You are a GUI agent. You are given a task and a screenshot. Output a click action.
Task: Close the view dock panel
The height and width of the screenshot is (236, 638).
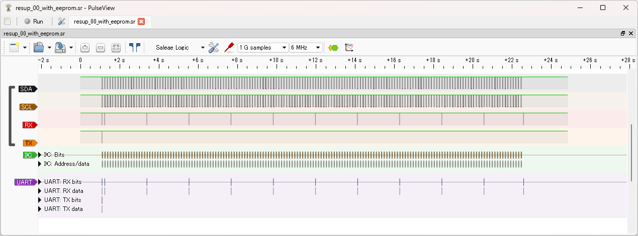[x=630, y=34]
